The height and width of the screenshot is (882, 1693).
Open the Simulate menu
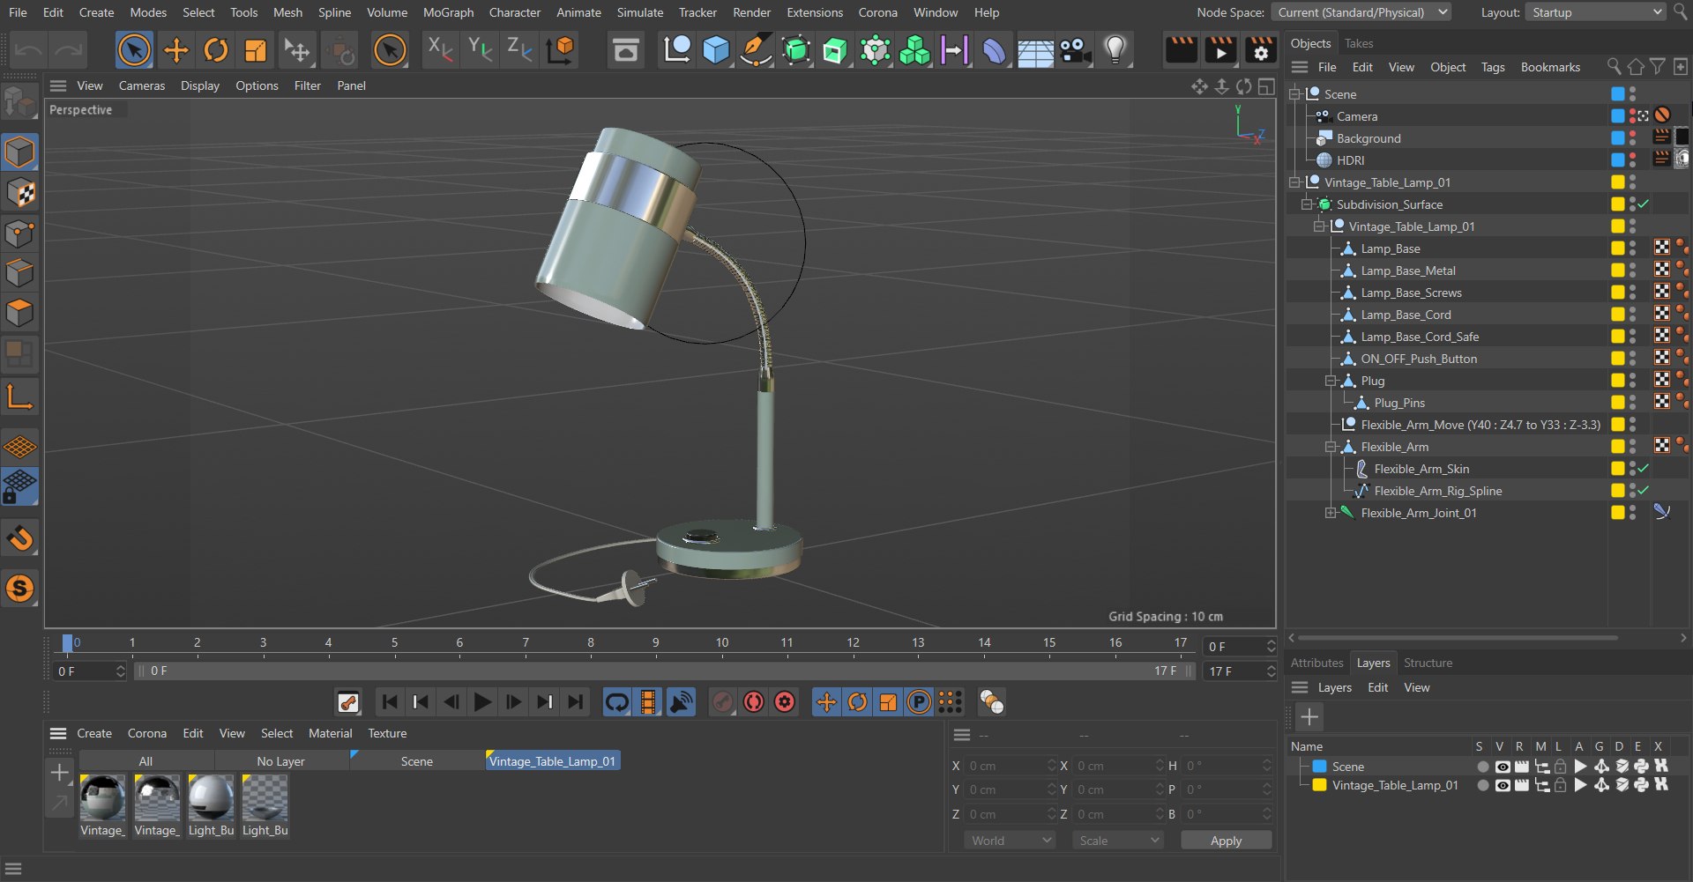[639, 12]
